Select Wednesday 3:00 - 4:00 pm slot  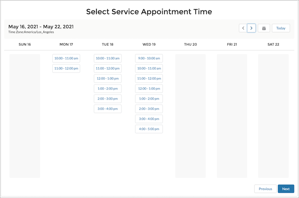coord(149,119)
